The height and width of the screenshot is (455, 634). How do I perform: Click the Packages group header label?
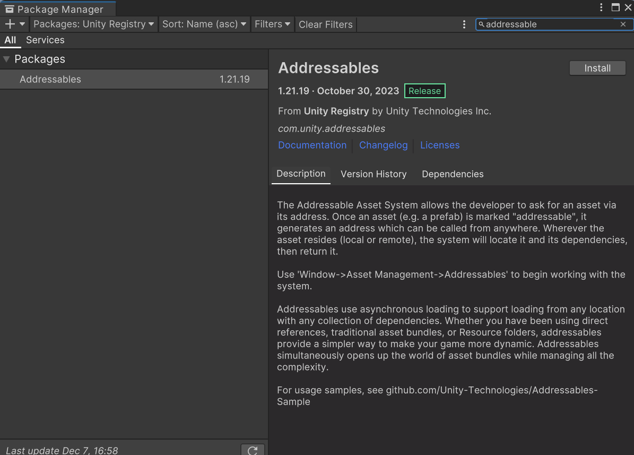[x=40, y=59]
